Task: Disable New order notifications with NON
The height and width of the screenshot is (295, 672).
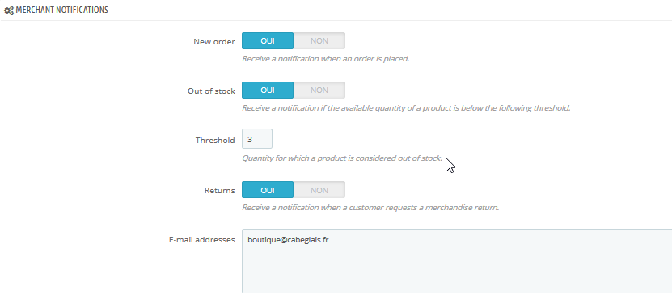Action: point(319,41)
